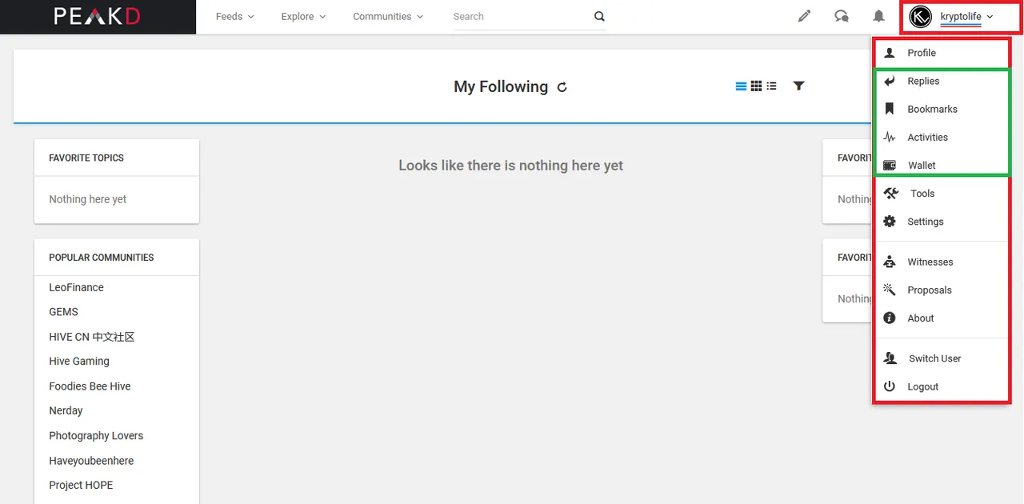Screen dimensions: 1024x504
Task: Expand the Feeds dropdown
Action: coord(234,17)
